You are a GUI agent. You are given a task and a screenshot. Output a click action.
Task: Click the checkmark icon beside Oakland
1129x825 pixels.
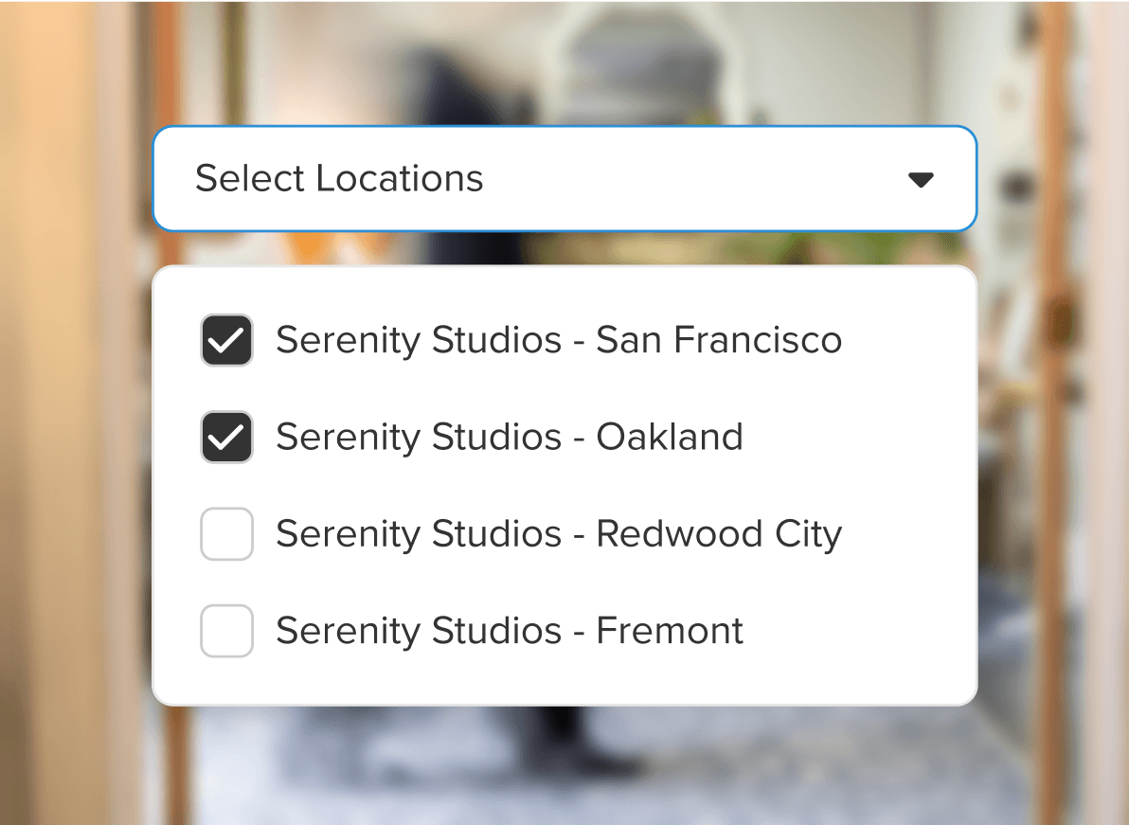tap(226, 438)
